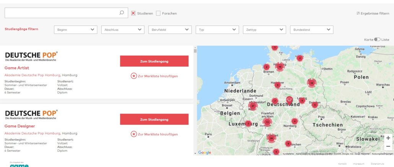Open the Typ dropdown
The width and height of the screenshot is (394, 167).
(x=217, y=29)
